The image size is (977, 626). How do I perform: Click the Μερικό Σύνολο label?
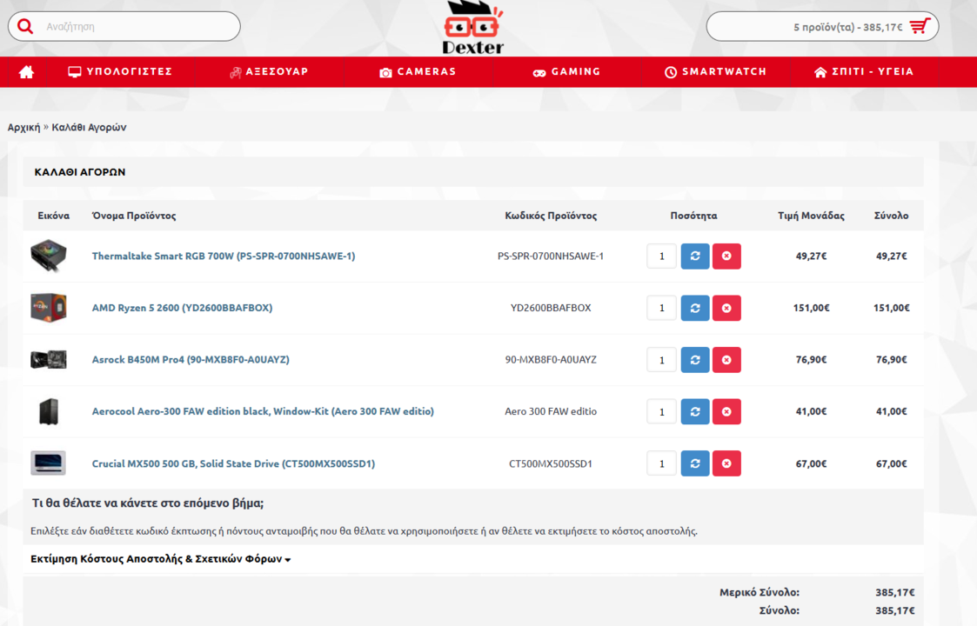coord(760,592)
